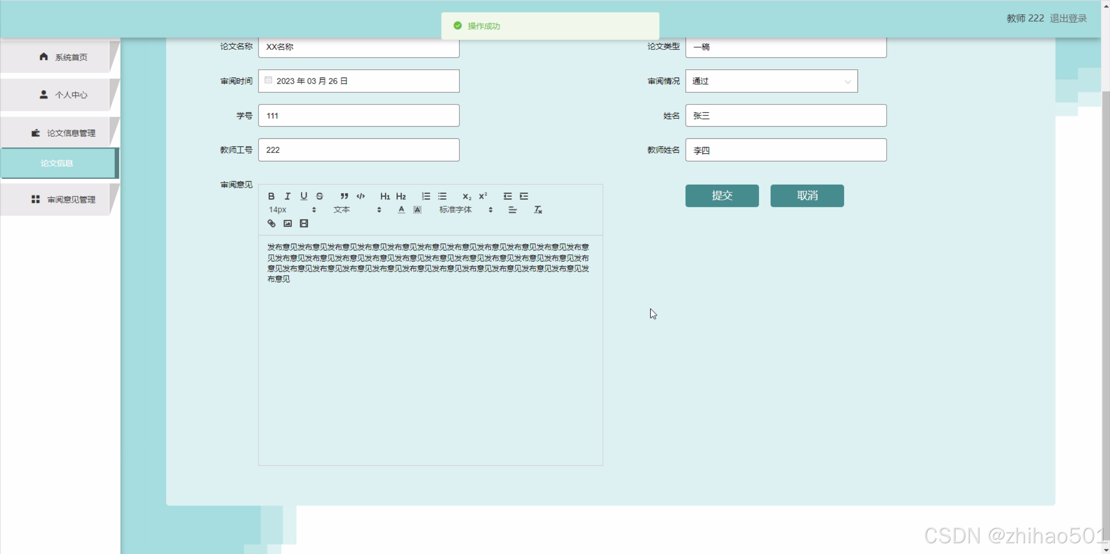
Task: Toggle bold formatting in the editor
Action: 271,196
